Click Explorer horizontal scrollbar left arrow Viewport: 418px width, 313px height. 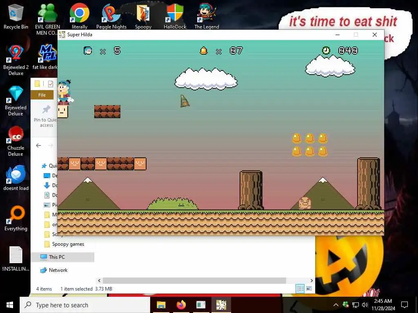click(99, 280)
